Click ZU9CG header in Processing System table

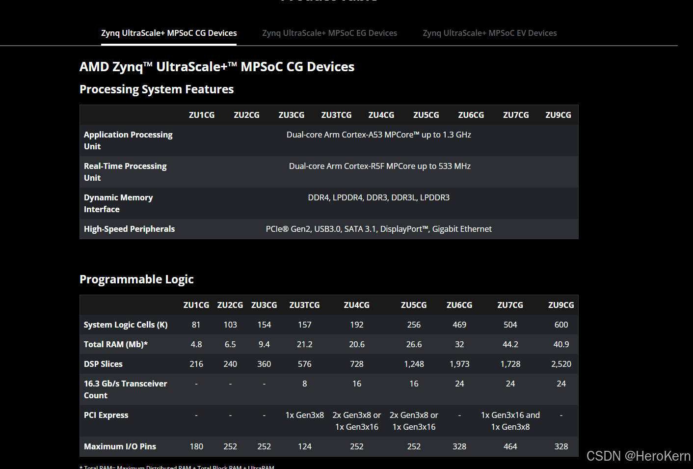click(x=558, y=115)
